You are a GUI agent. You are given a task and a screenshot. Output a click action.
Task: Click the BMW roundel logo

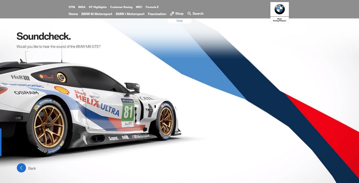(280, 9)
